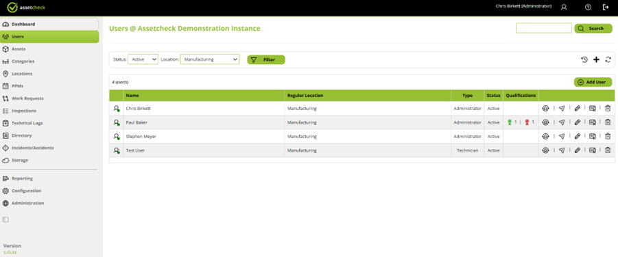Open Configuration in the sidebar
Viewport: 618px width, 257px height.
coord(49,191)
